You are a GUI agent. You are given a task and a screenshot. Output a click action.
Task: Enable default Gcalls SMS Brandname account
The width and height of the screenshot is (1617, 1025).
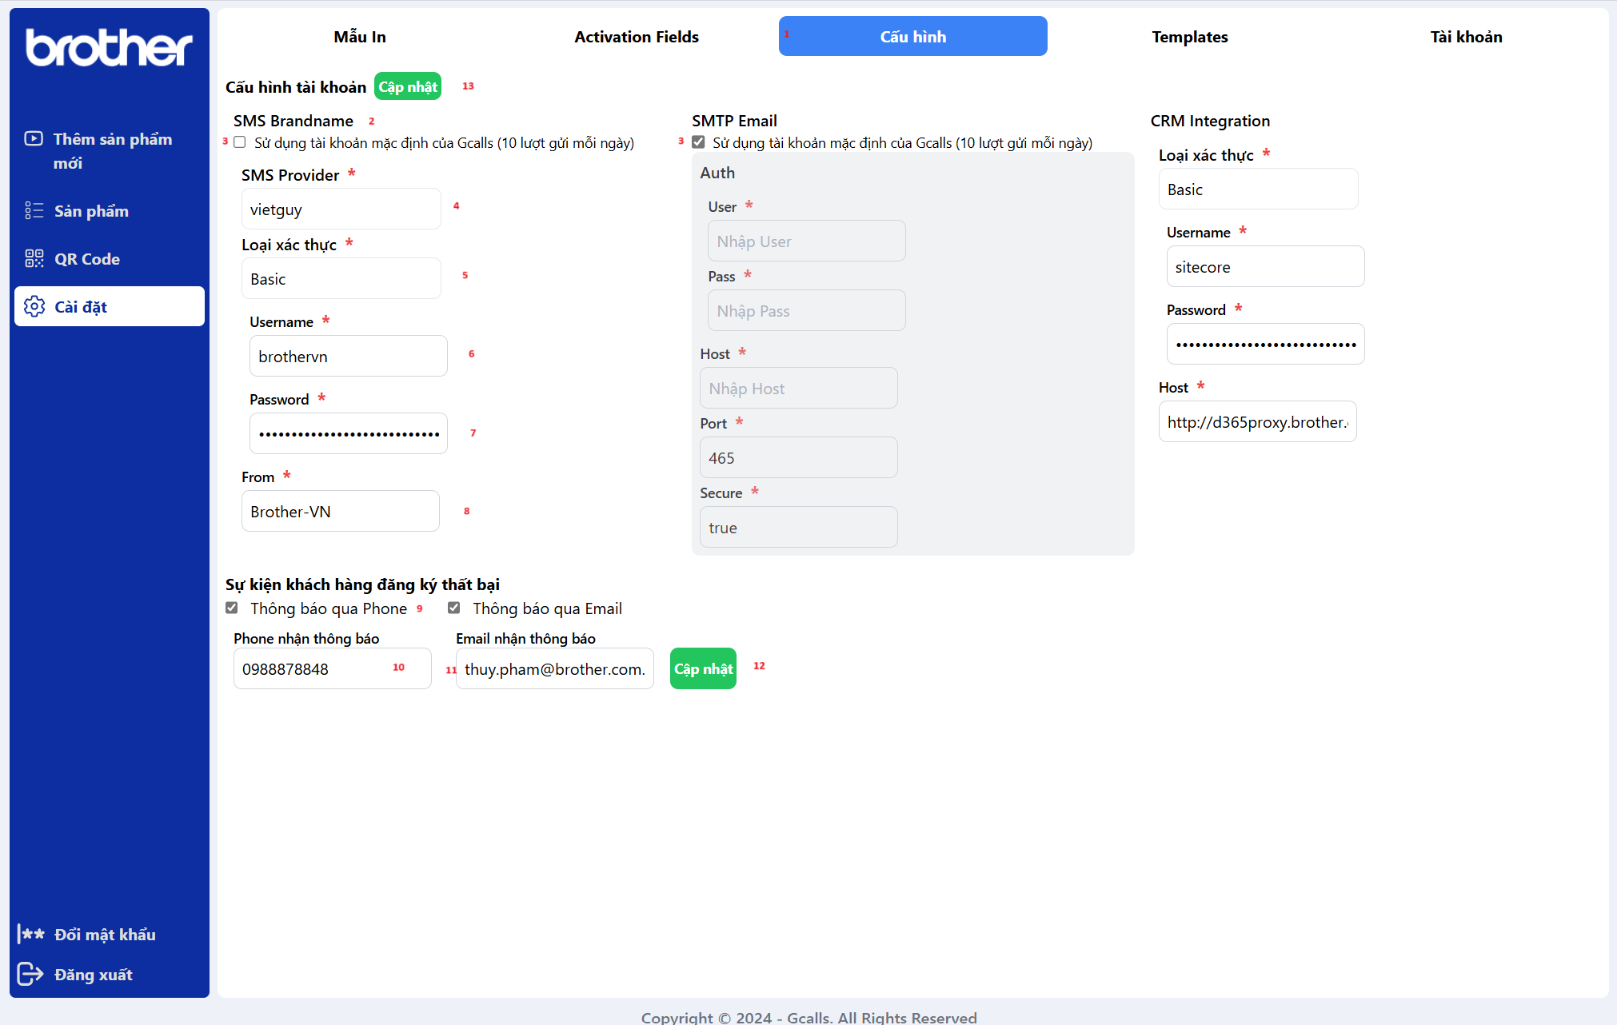[239, 142]
